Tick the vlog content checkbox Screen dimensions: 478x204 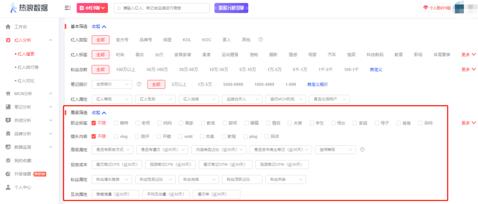tap(116, 136)
